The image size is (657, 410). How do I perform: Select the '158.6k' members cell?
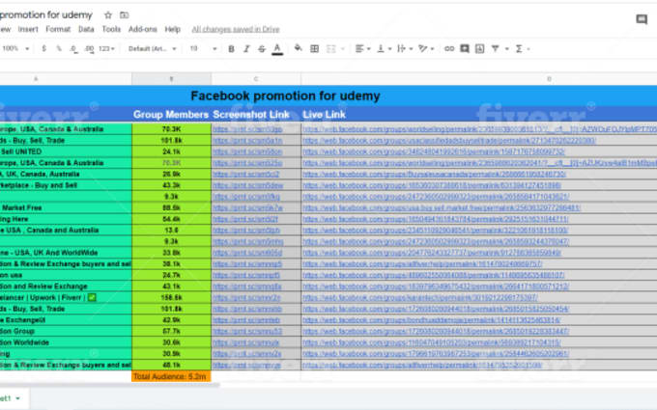point(171,297)
